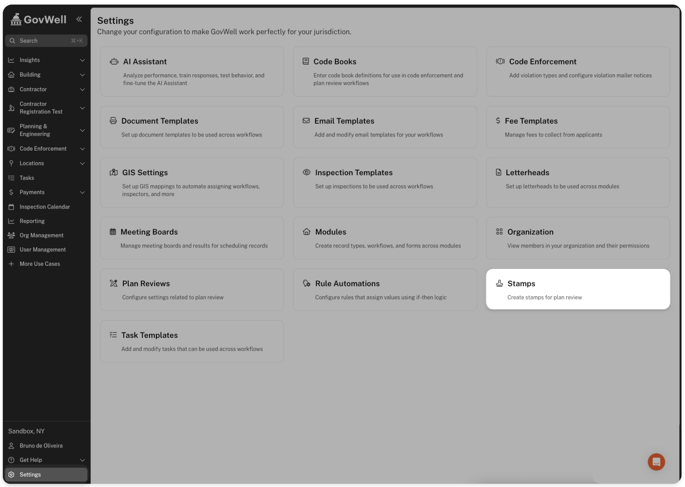Screen dimensions: 685x487
Task: Click the GIS Settings map icon
Action: [x=114, y=172]
